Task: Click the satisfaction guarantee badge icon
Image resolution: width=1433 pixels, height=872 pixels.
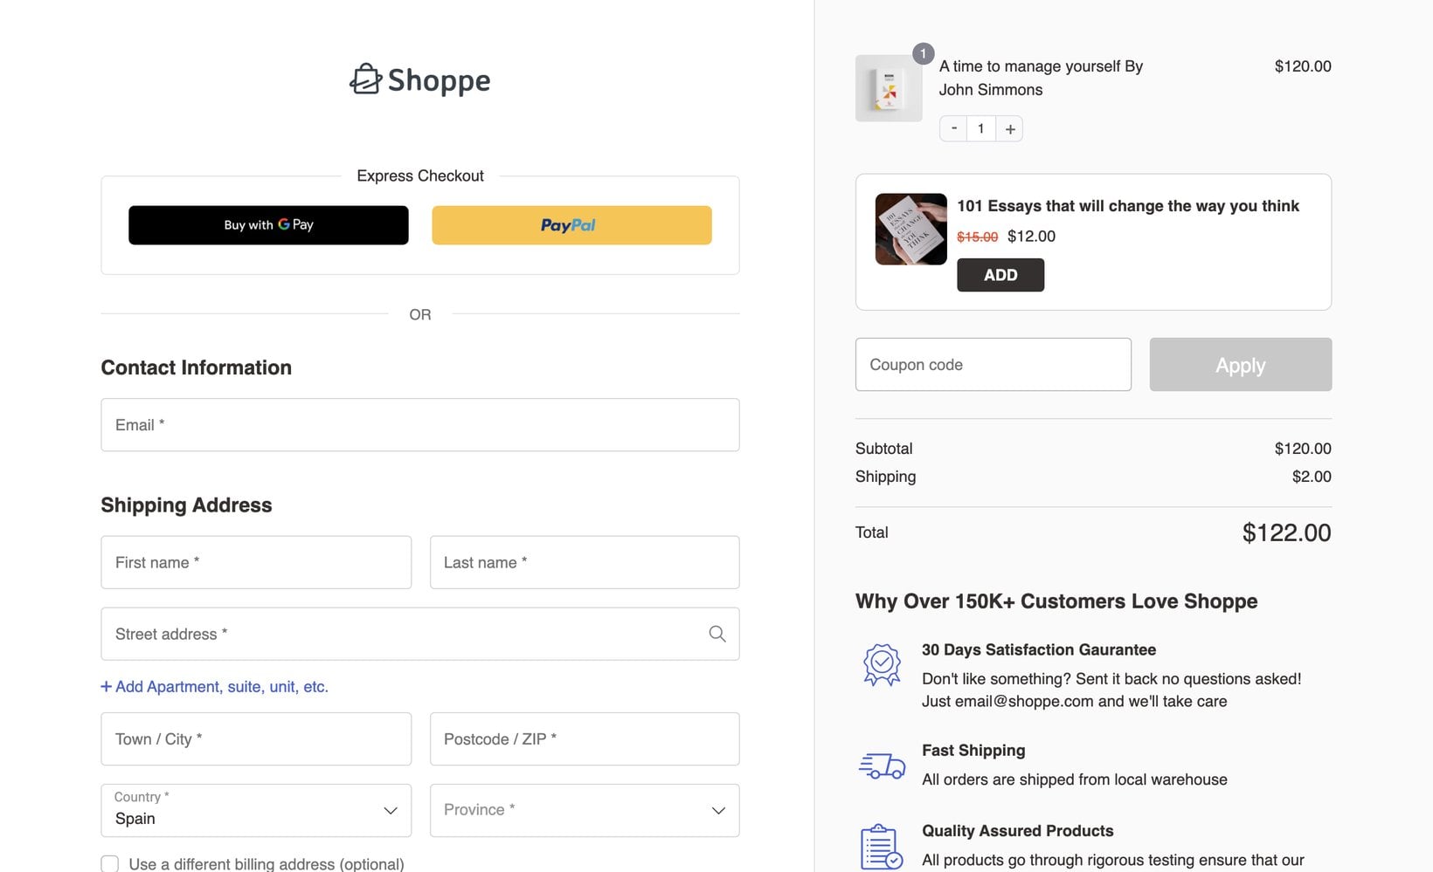Action: (x=882, y=665)
